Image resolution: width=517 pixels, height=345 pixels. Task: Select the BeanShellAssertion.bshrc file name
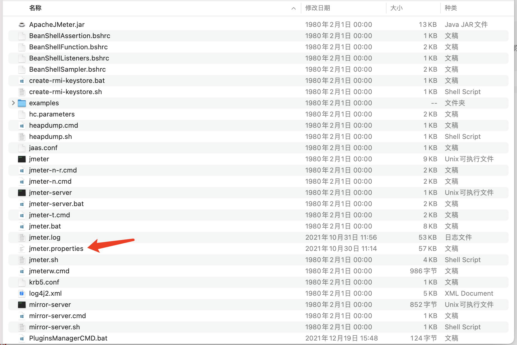(70, 36)
